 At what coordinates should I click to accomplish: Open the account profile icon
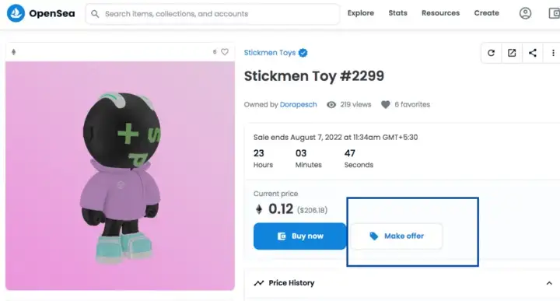pos(525,13)
